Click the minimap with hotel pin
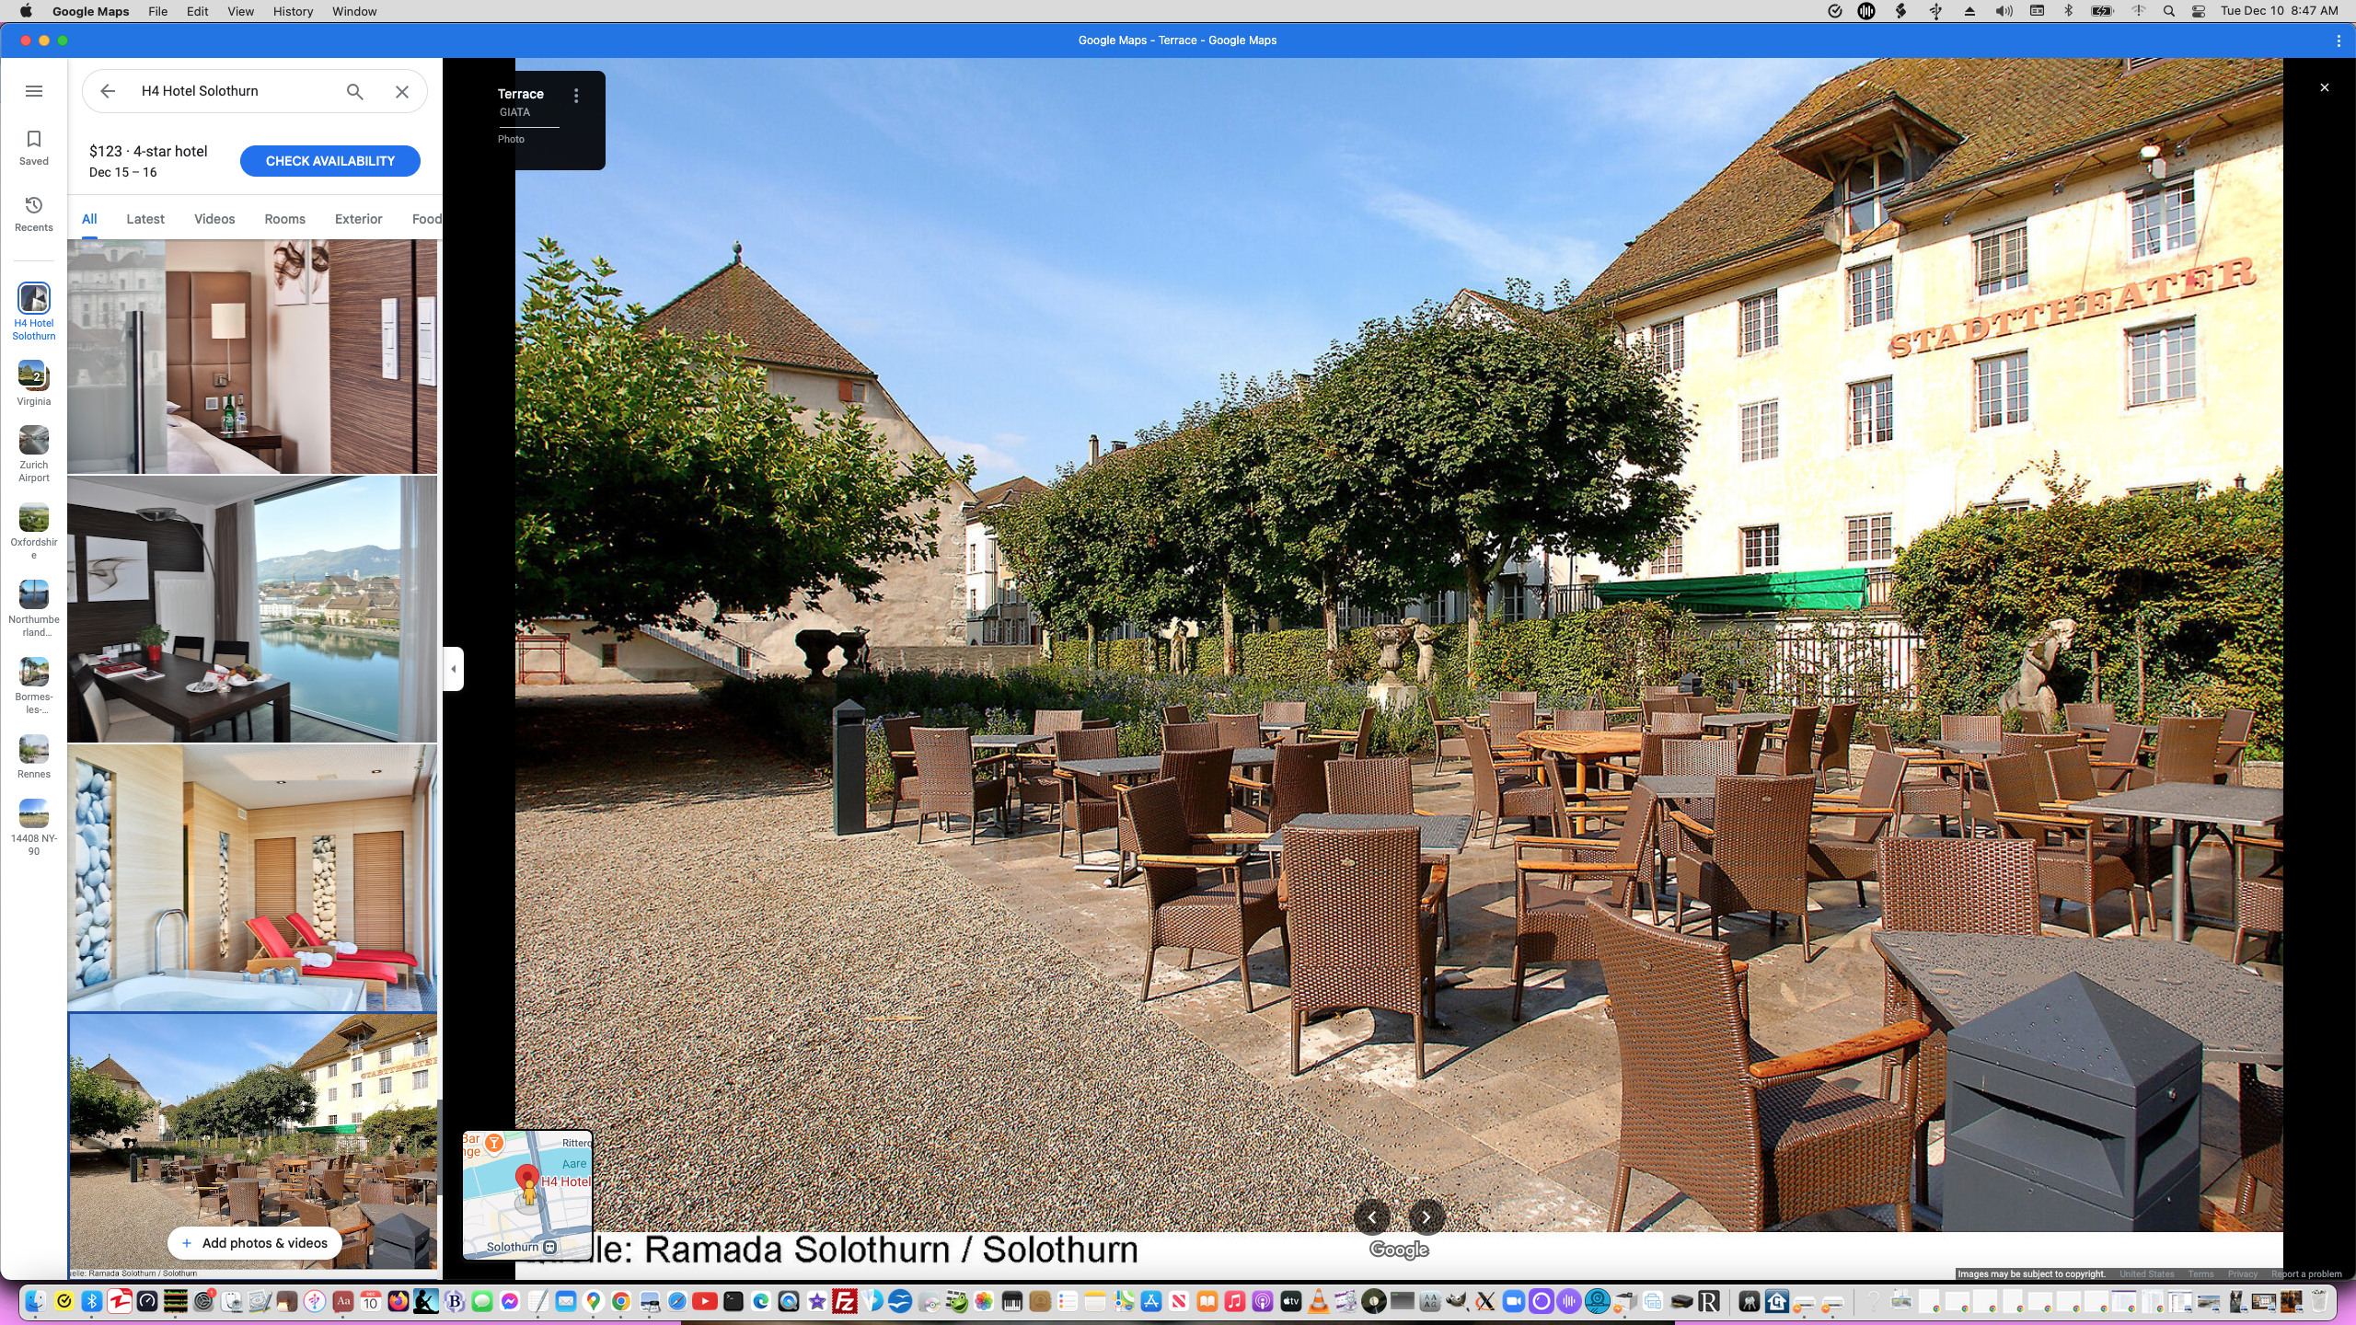The image size is (2356, 1325). point(527,1192)
